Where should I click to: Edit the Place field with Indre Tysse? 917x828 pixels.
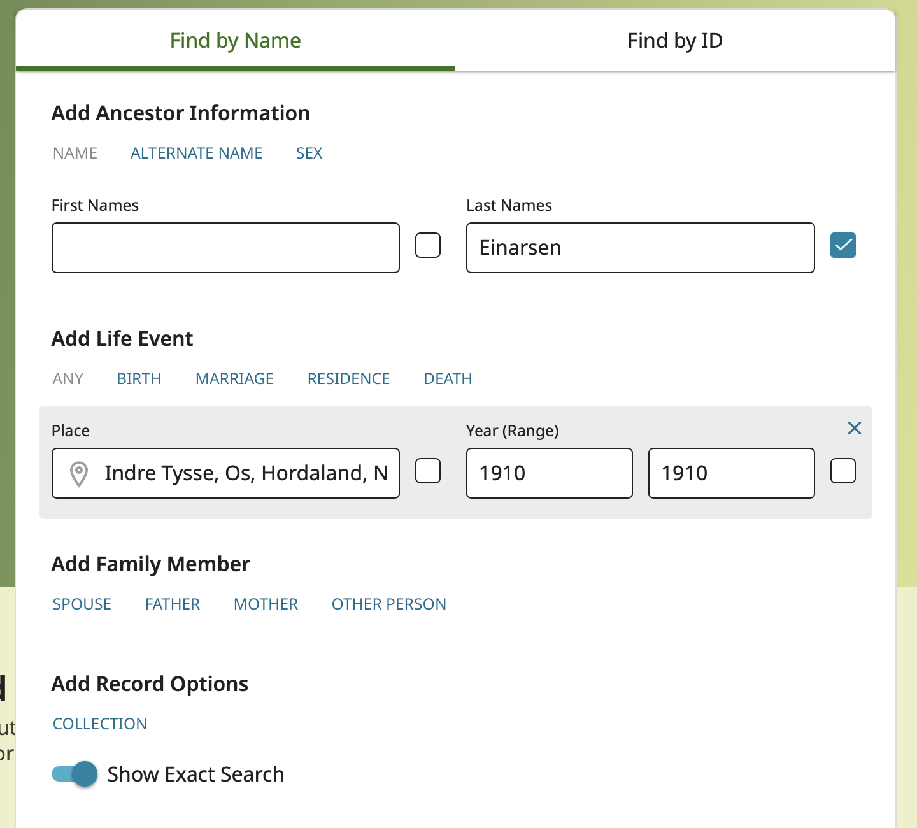225,473
